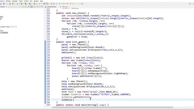This screenshot has height=109, width=194.
Task: Click the Forward arrow in Package Explorer toolbar
Action: (x=23, y=7)
